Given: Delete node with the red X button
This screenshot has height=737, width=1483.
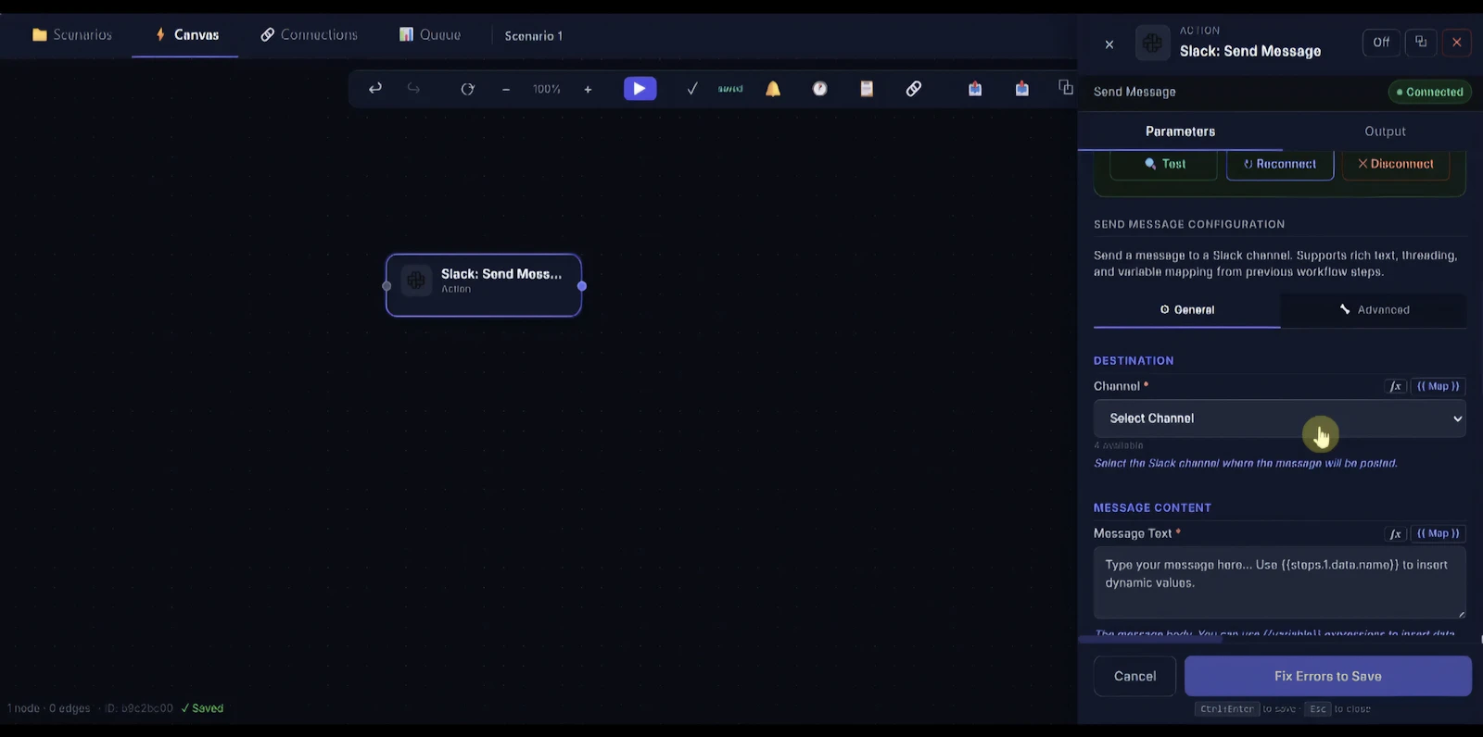Looking at the screenshot, I should pyautogui.click(x=1457, y=43).
